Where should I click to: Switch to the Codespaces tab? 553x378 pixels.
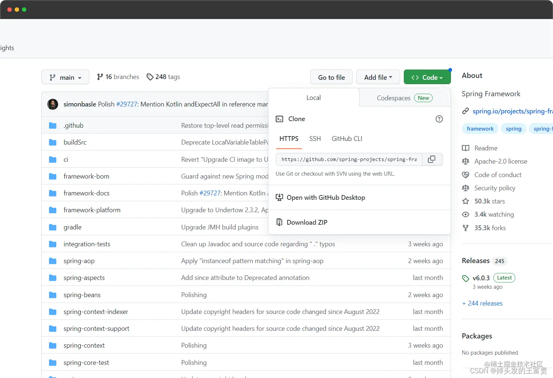click(x=405, y=98)
